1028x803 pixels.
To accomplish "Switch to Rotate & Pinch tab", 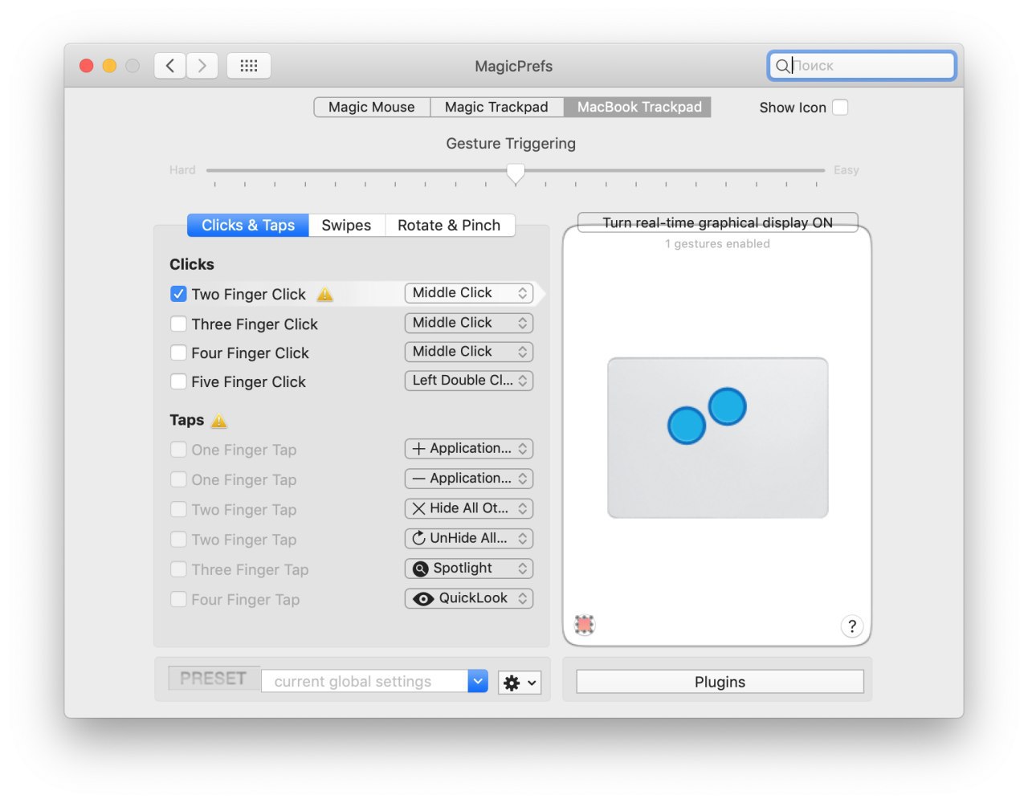I will [x=449, y=226].
